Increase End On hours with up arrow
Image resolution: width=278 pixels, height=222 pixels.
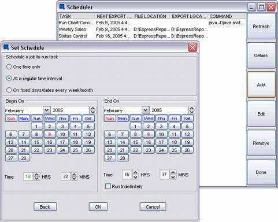136,172
